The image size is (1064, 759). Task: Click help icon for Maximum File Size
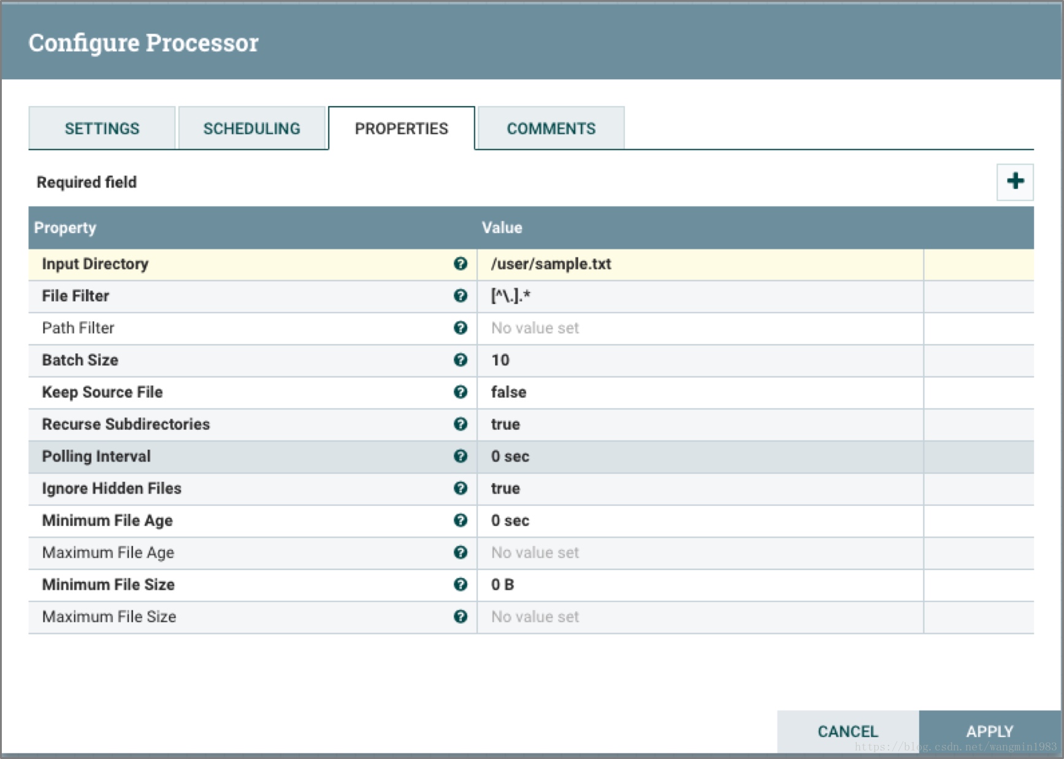point(461,617)
